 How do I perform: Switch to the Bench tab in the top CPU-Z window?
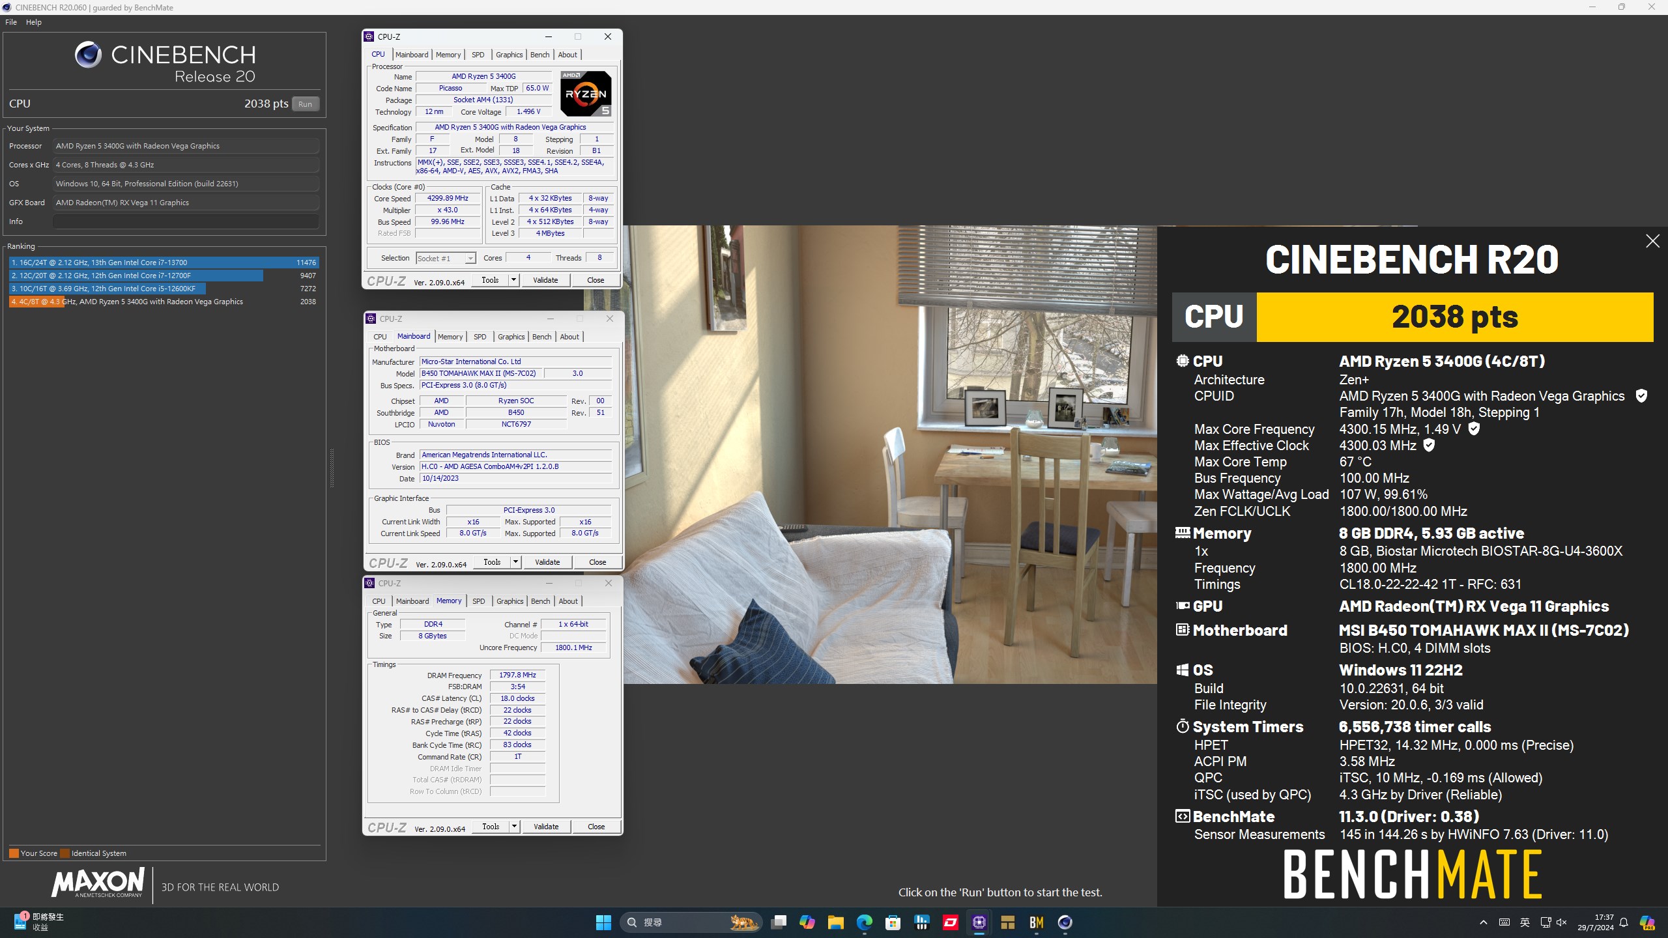coord(539,55)
